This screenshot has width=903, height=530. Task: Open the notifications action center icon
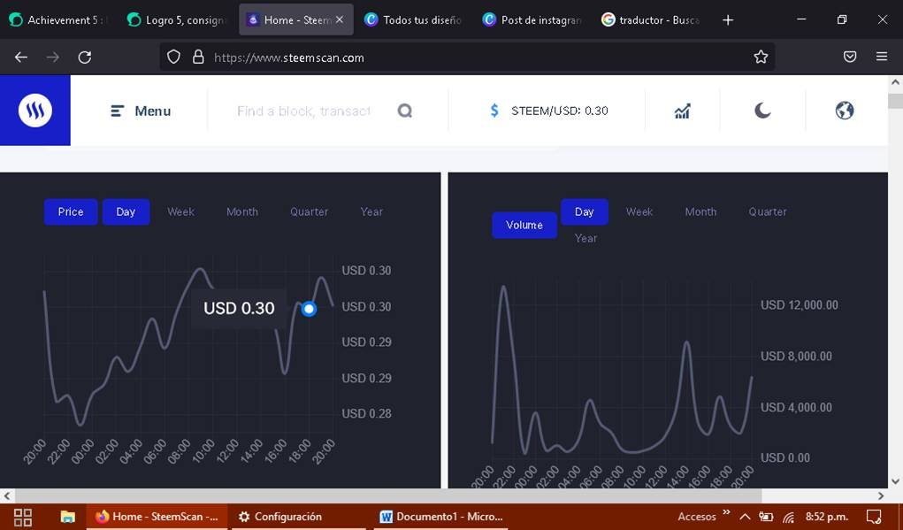(874, 517)
